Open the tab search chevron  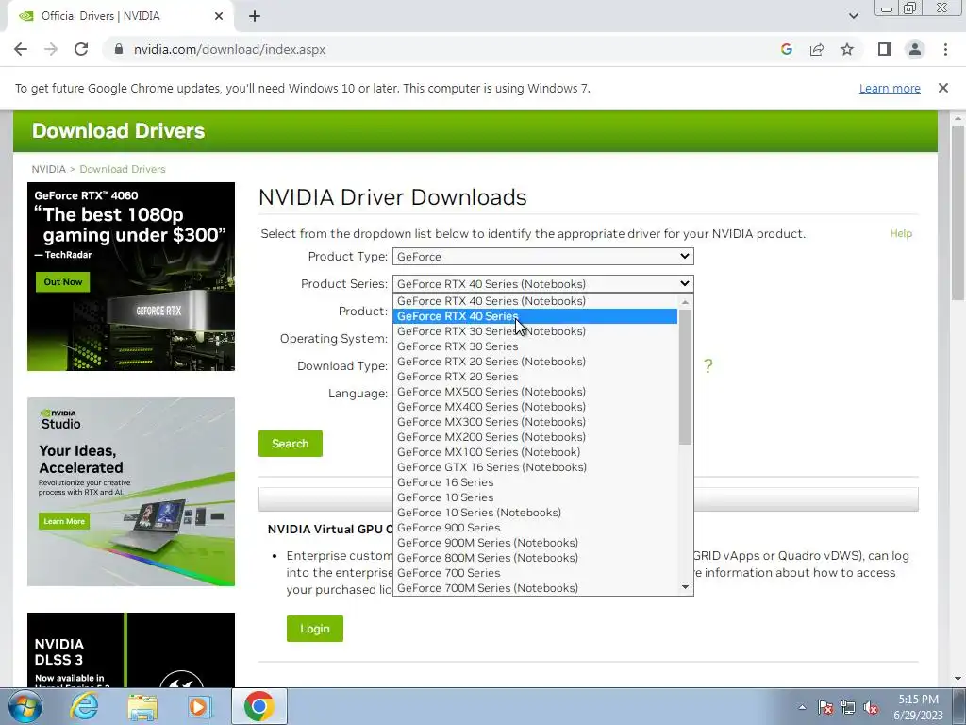pyautogui.click(x=853, y=16)
